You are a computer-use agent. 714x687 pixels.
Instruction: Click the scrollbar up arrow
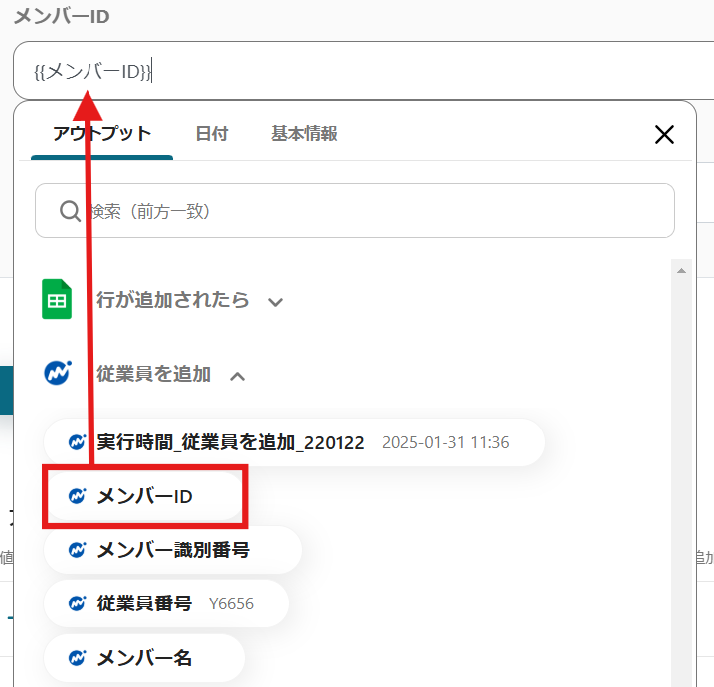(681, 271)
